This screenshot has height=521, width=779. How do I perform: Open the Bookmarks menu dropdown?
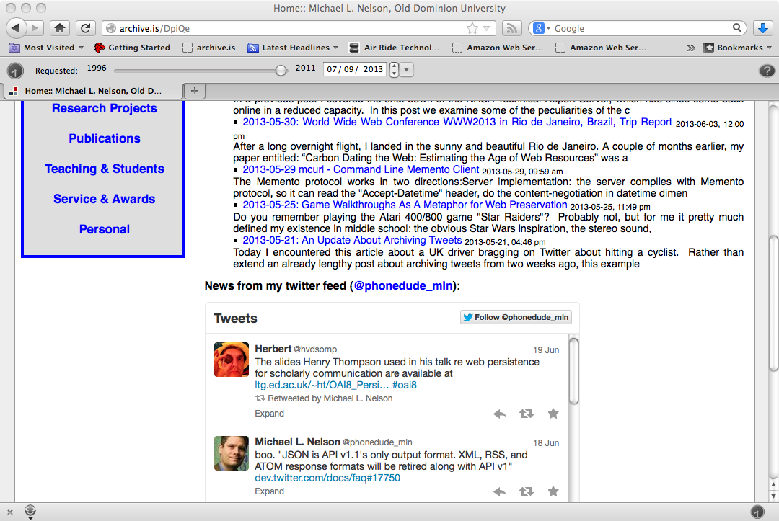pyautogui.click(x=737, y=48)
